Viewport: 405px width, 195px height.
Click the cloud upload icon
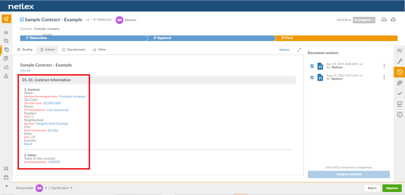point(384,19)
